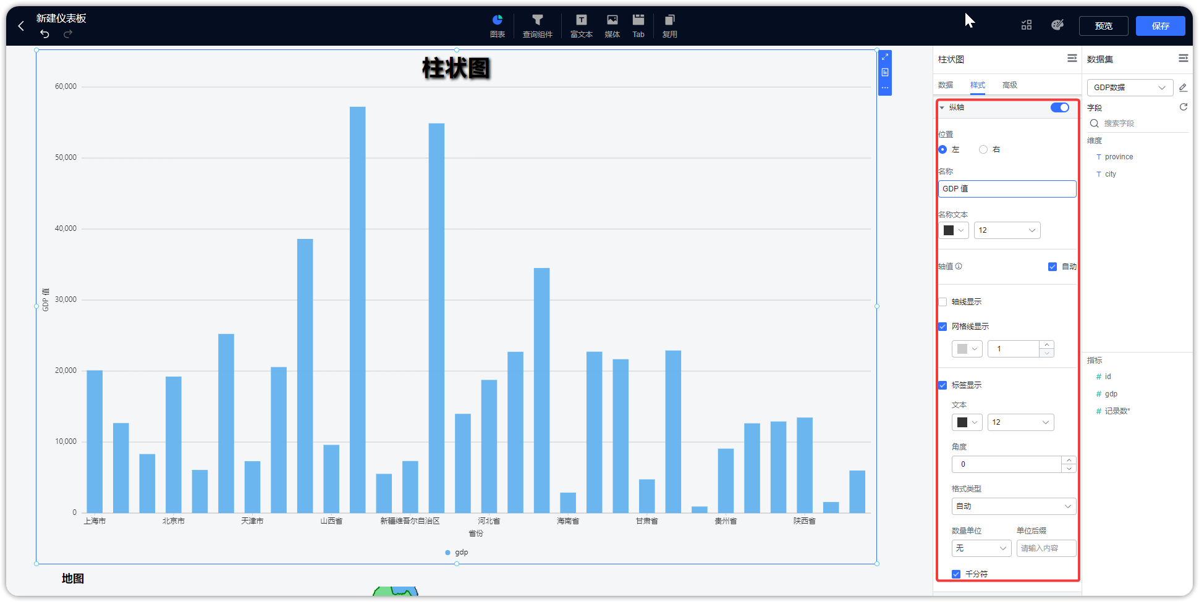The image size is (1199, 602).
Task: Click the 保存 save button
Action: (x=1161, y=26)
